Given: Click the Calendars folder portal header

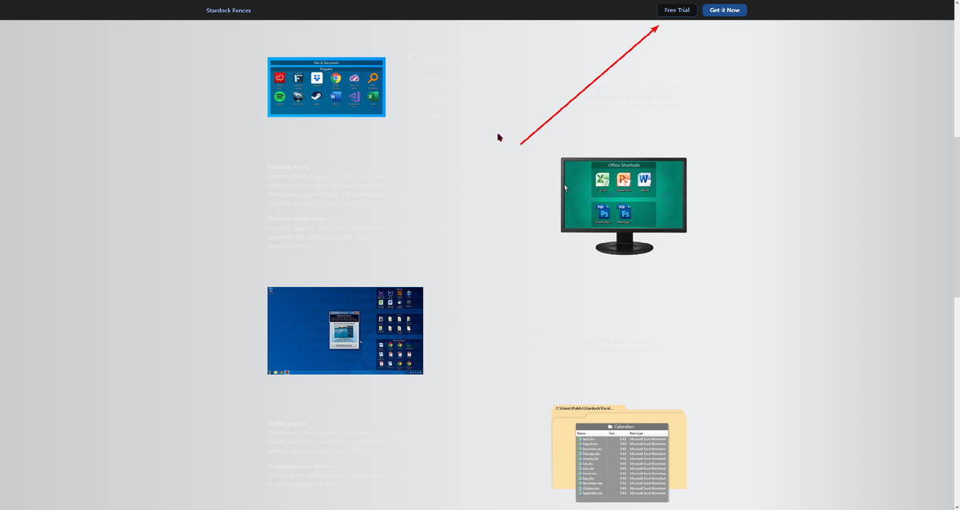Looking at the screenshot, I should coord(623,427).
